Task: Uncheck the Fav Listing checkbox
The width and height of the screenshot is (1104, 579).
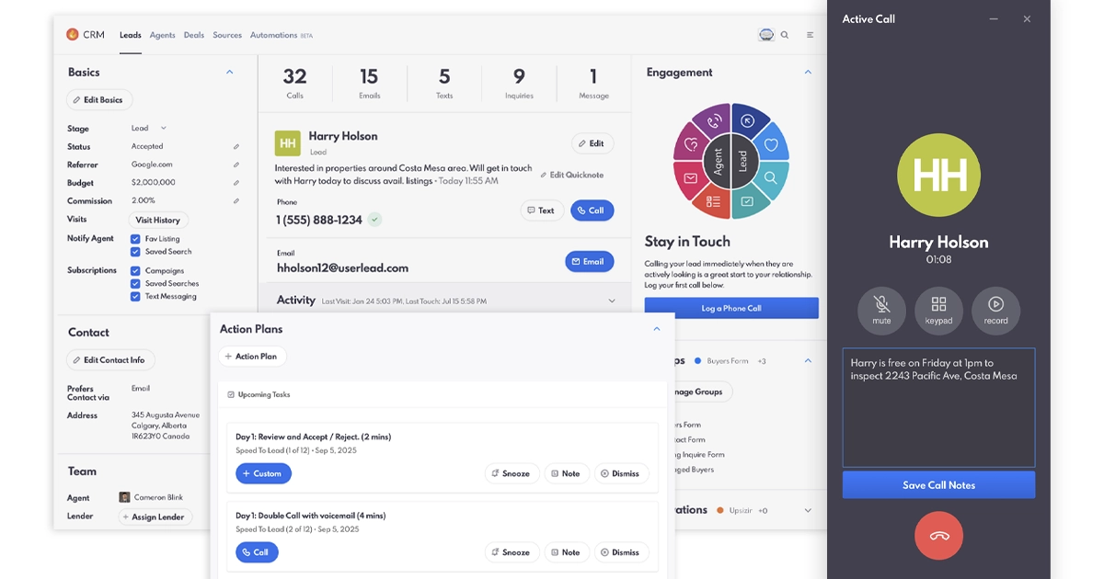Action: [135, 239]
